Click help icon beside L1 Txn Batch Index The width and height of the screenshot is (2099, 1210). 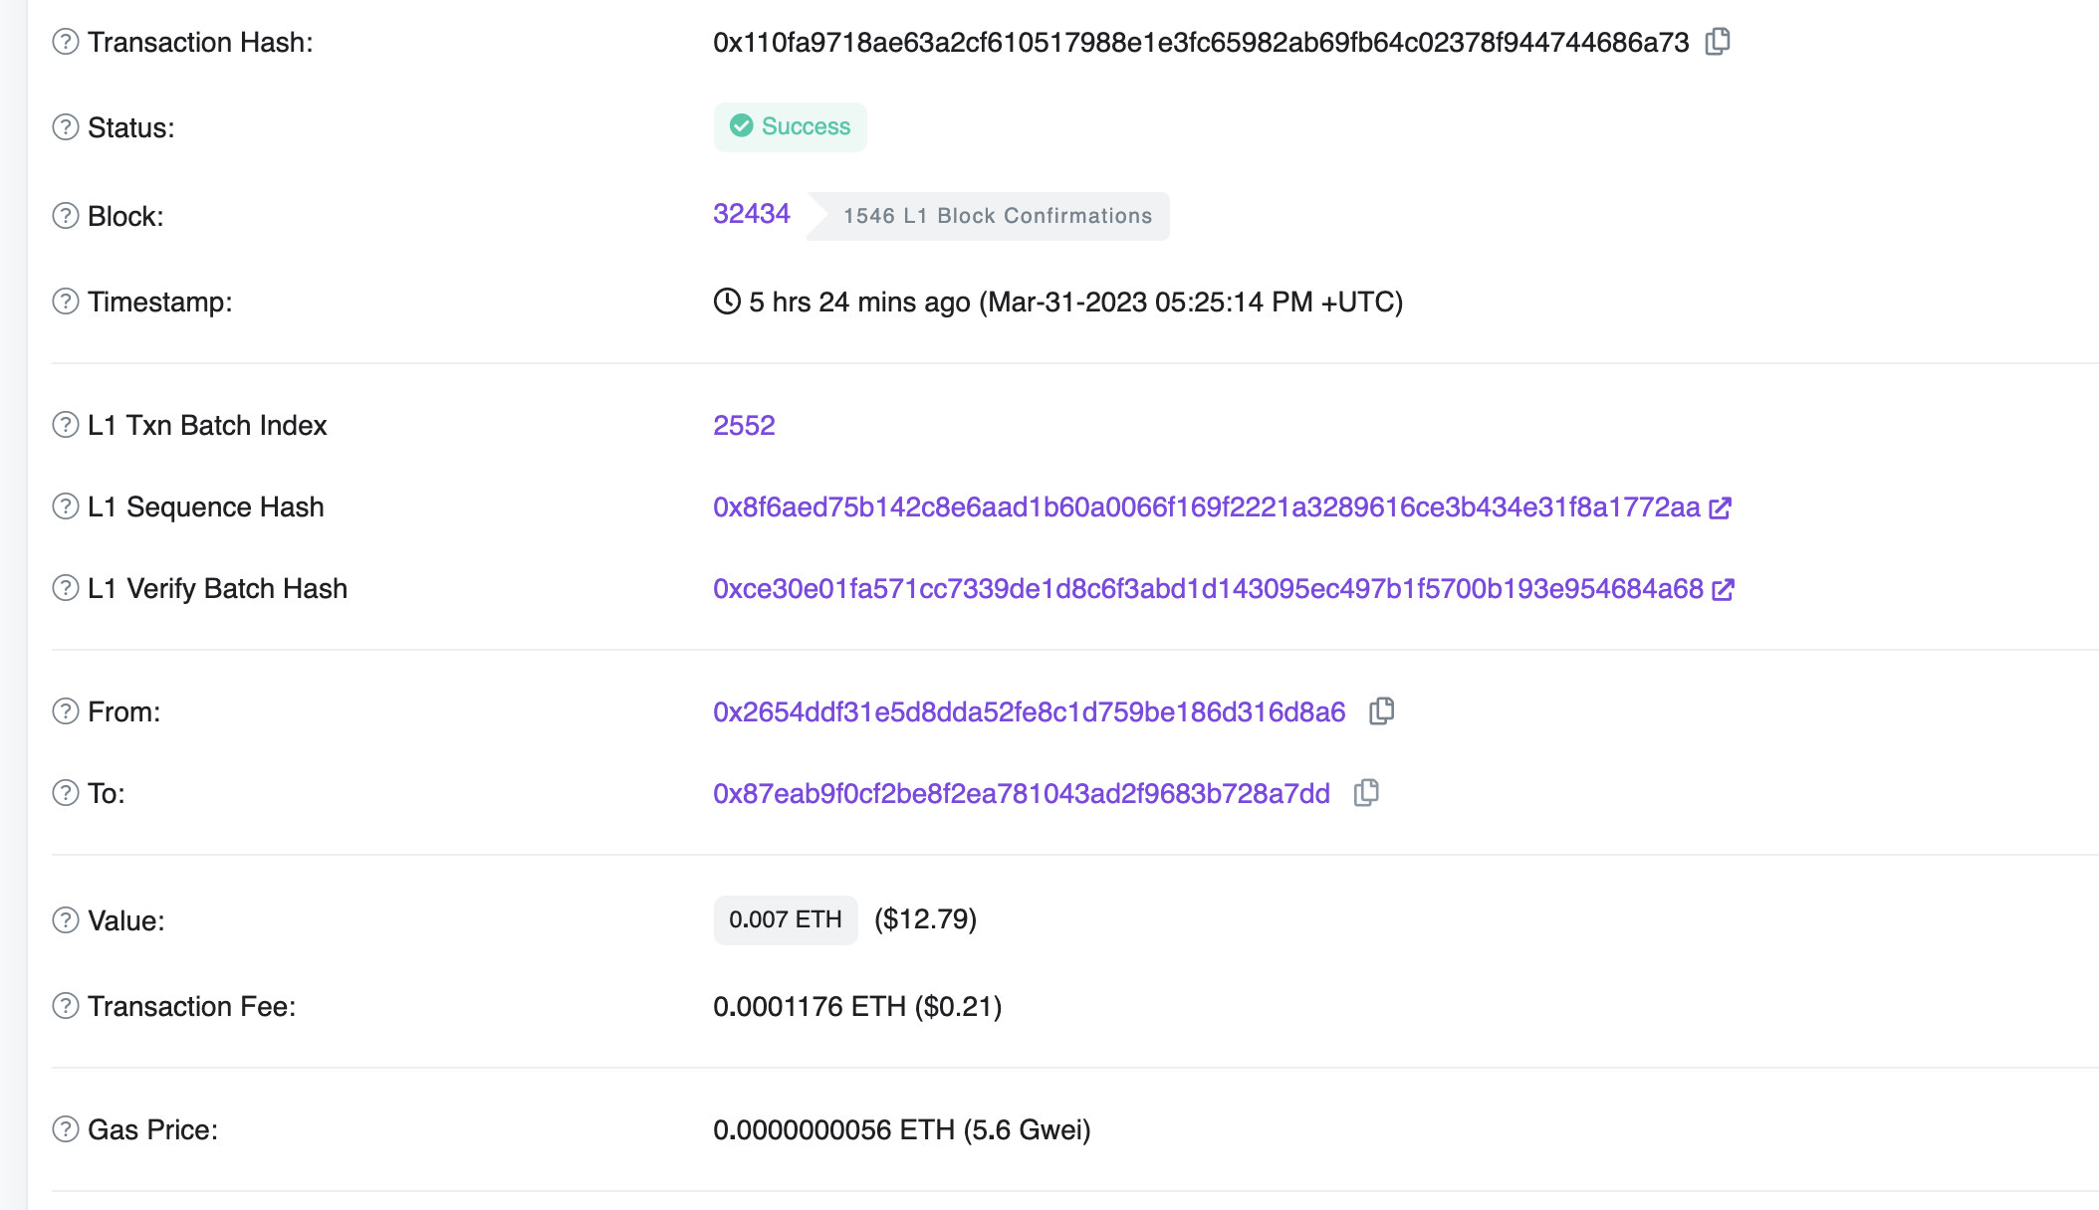click(66, 425)
